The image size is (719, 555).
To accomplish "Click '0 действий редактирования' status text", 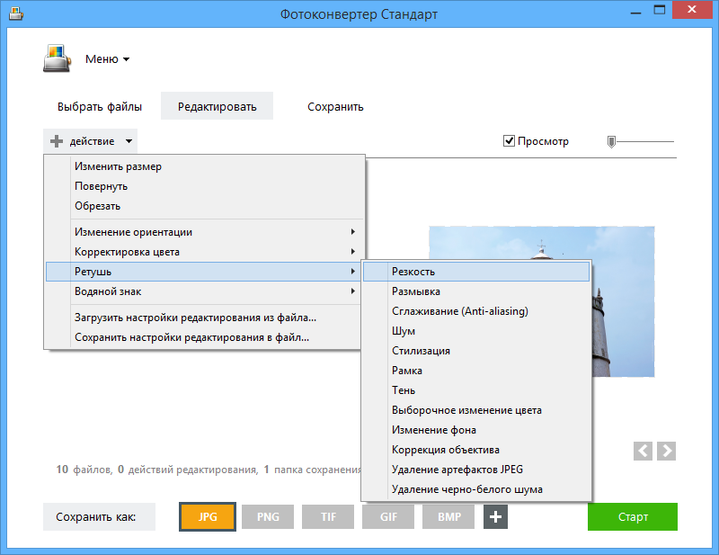I will (188, 470).
